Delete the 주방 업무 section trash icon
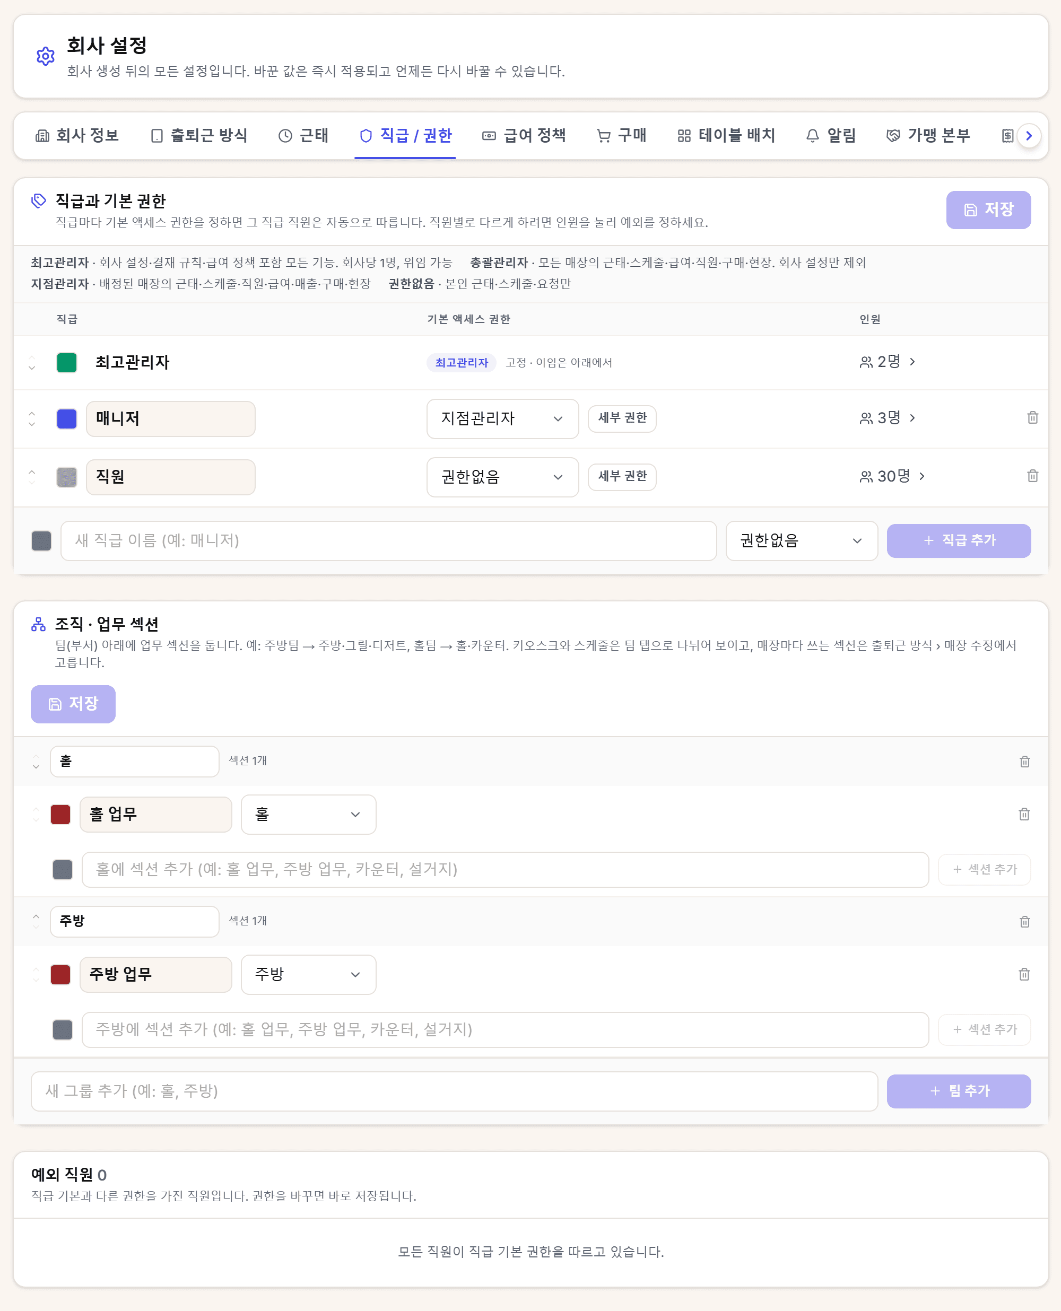 click(1024, 974)
